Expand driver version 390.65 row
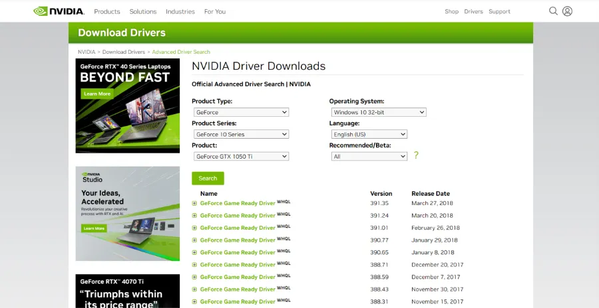The height and width of the screenshot is (308, 599). [x=194, y=252]
